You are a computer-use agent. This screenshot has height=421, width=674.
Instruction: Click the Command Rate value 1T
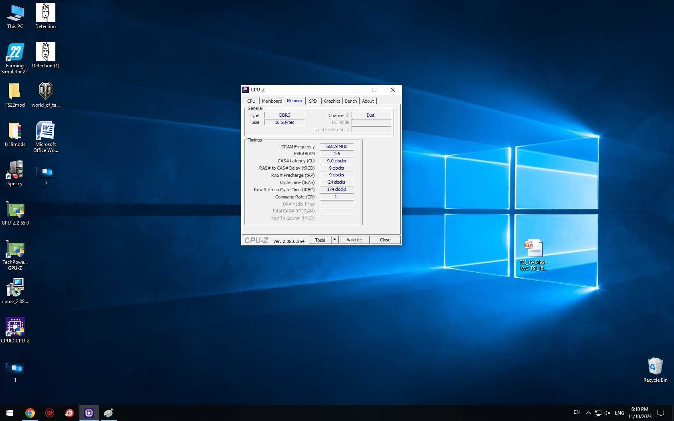point(337,196)
